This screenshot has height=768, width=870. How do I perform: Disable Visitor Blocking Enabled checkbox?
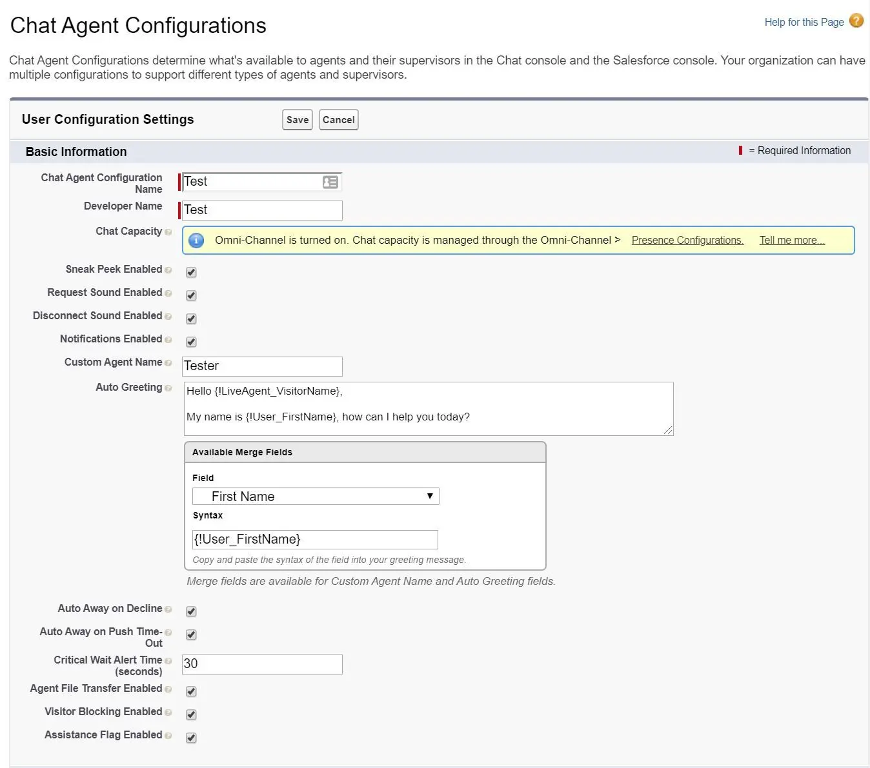191,714
